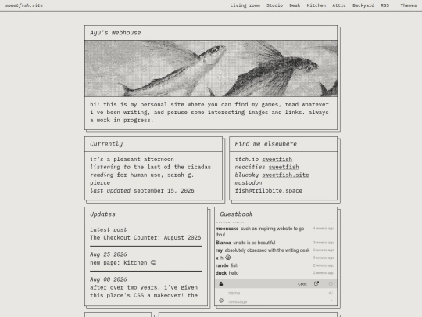Click the circular refresh icon in guestbook
422x317 pixels.
[x=331, y=283]
